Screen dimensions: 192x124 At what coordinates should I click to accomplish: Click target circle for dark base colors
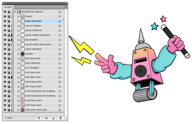(60, 87)
